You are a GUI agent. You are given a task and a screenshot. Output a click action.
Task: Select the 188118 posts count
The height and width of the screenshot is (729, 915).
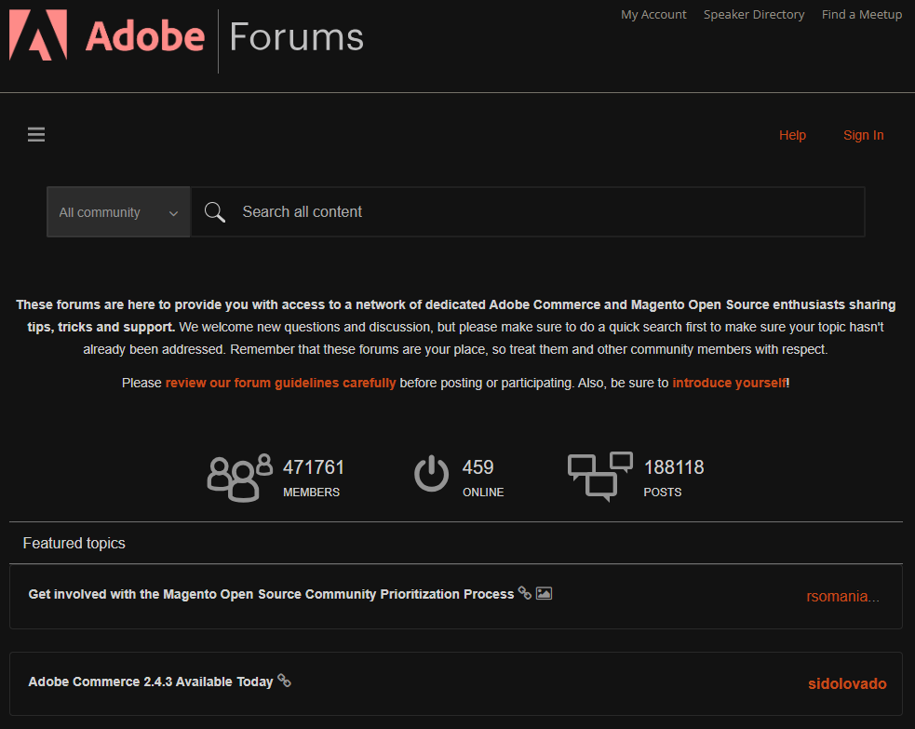coord(674,467)
